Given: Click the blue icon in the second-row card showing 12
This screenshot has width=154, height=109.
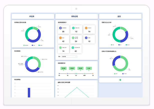Looking at the screenshot, I should (86, 38).
